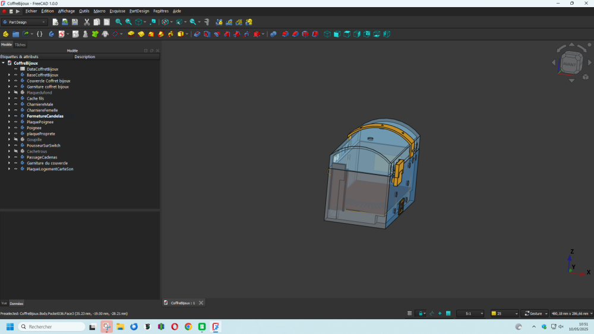594x334 pixels.
Task: Expand the FermetureCandelas tree item
Action: point(9,116)
